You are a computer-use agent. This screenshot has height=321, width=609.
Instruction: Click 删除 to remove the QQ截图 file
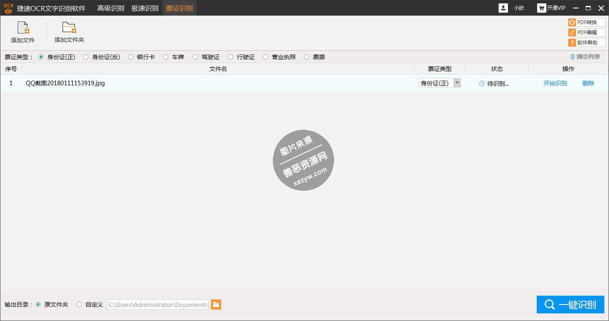[x=588, y=83]
